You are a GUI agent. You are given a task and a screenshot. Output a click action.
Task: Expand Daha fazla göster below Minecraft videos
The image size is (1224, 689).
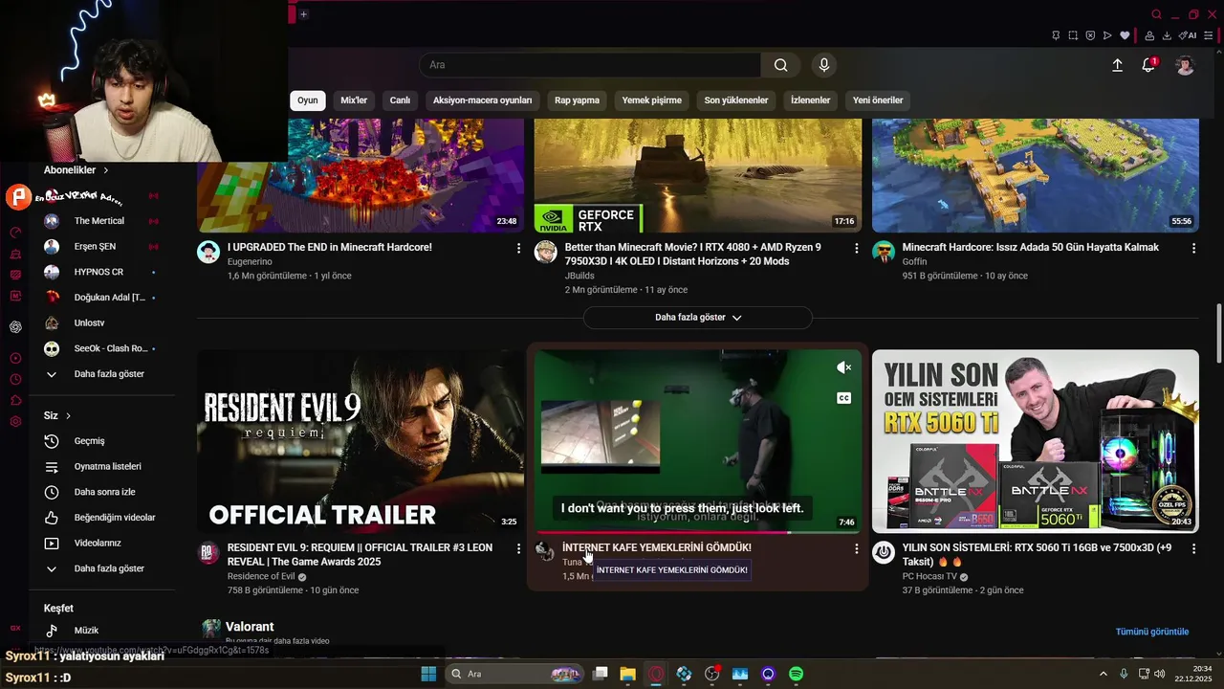(x=698, y=318)
